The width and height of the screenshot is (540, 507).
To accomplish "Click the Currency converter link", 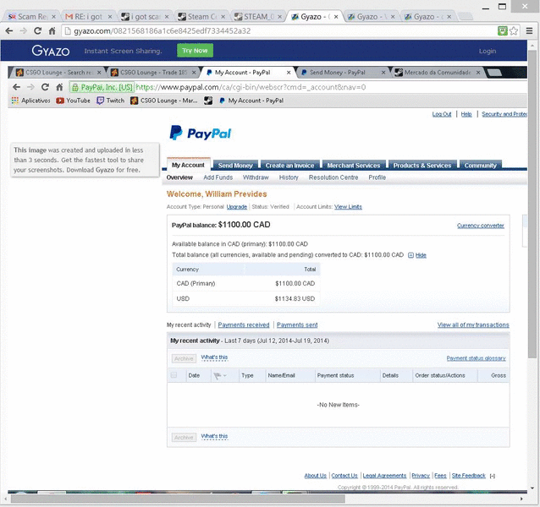I will tap(481, 226).
